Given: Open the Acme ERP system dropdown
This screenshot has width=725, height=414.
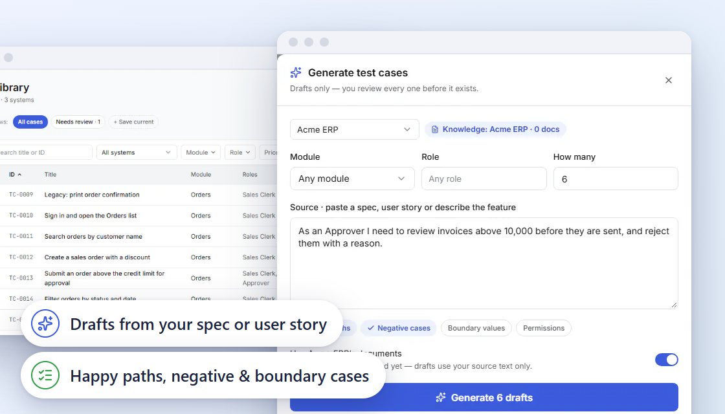Looking at the screenshot, I should click(354, 129).
